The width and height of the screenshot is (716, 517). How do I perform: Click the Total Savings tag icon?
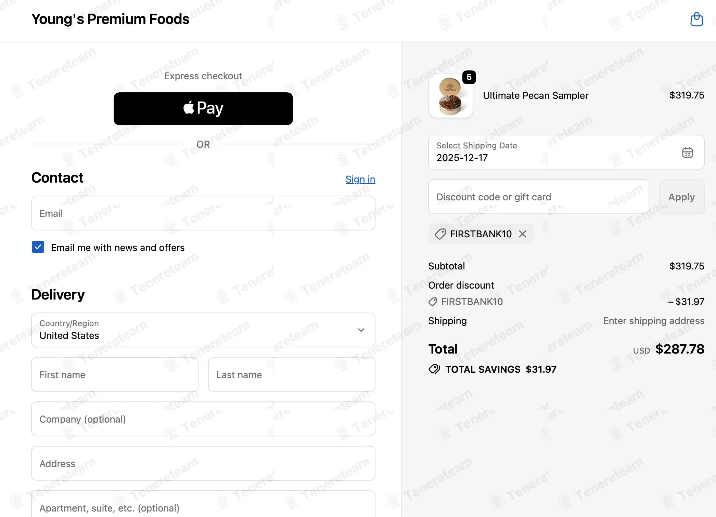(x=434, y=369)
